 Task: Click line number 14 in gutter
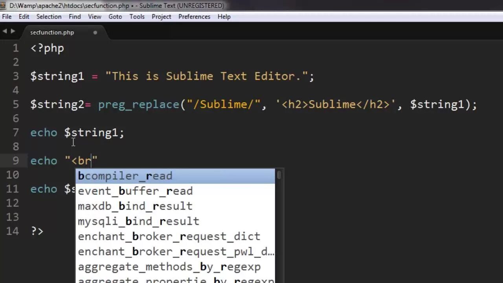[x=13, y=231]
